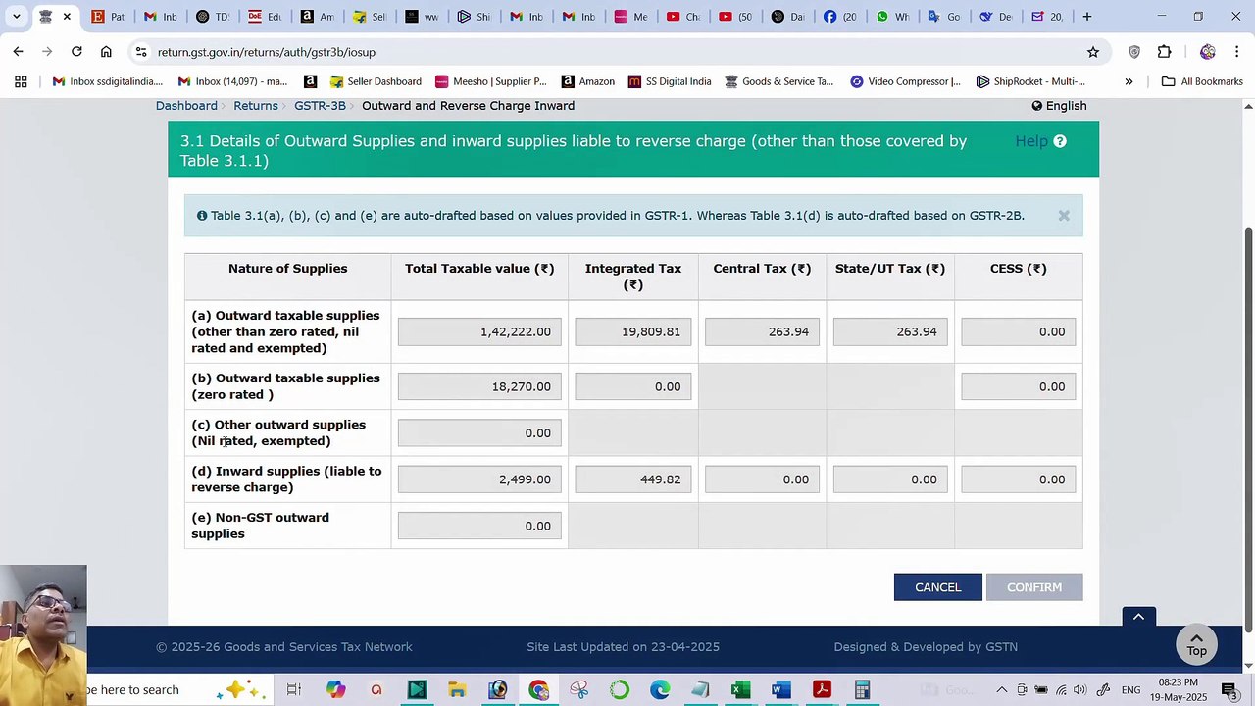Open Adobe Acrobat from the taskbar
Viewport: 1255px width, 706px height.
tap(822, 690)
